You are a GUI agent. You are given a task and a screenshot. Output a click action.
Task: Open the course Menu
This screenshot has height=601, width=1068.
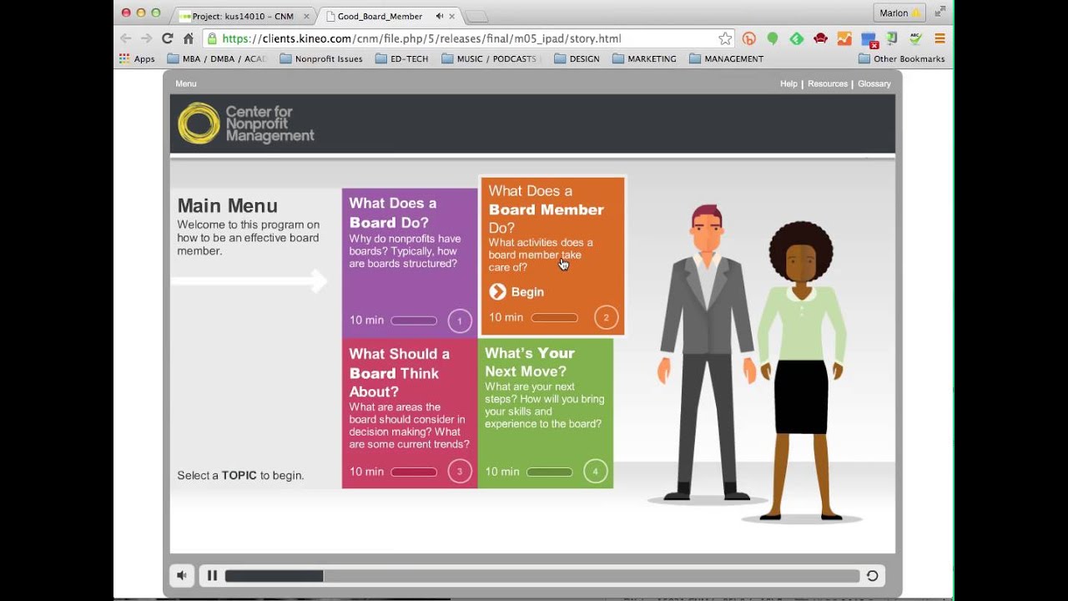click(x=186, y=83)
